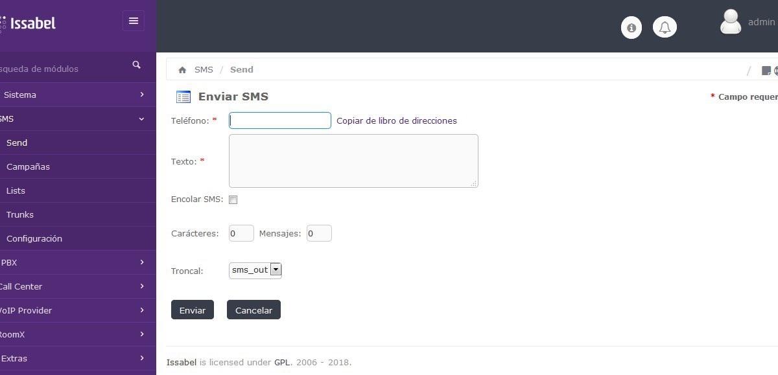The width and height of the screenshot is (778, 375).
Task: Expand the Call Center menu chevron
Action: [x=142, y=286]
